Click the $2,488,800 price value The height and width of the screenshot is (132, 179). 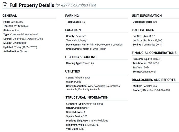pyautogui.click(x=17, y=22)
